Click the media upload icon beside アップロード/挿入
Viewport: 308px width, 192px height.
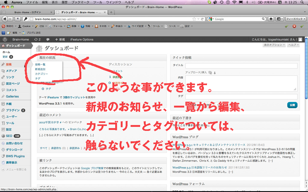click(x=210, y=72)
